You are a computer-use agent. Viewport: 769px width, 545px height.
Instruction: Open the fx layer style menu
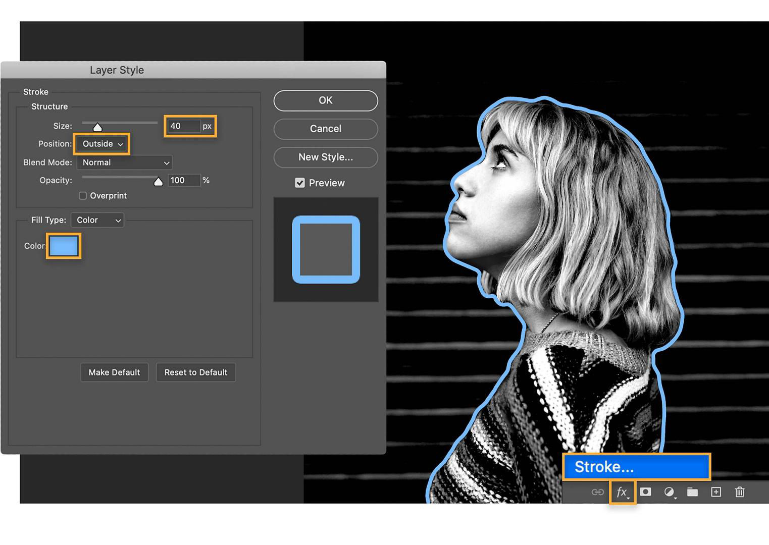tap(623, 492)
